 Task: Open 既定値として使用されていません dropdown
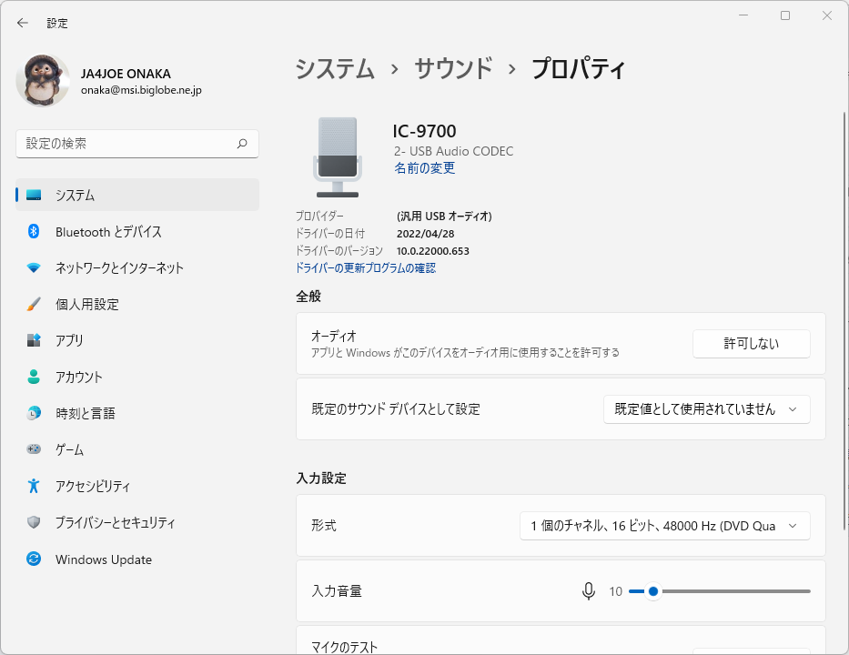click(x=707, y=409)
